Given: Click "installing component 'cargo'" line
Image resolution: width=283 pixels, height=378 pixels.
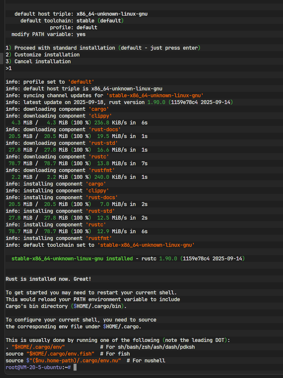Looking at the screenshot, I should coord(56,184).
